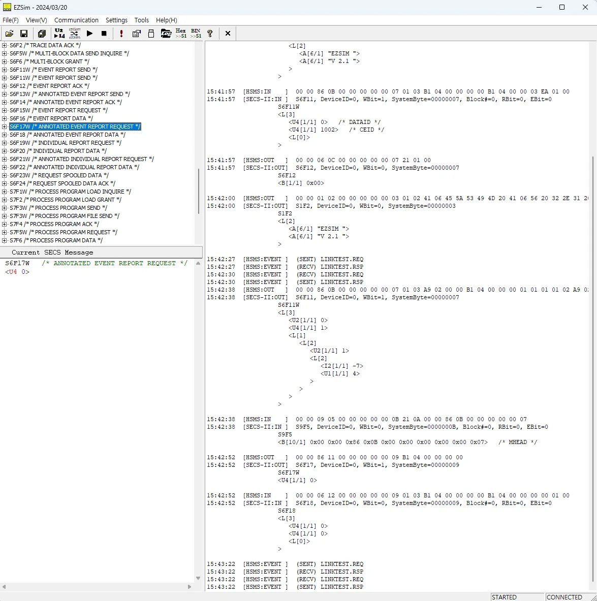Screen dimensions: 597x601
Task: Select S6F22 ANNOTATED INDIVIDUAL REPORT DATA message
Action: point(74,167)
